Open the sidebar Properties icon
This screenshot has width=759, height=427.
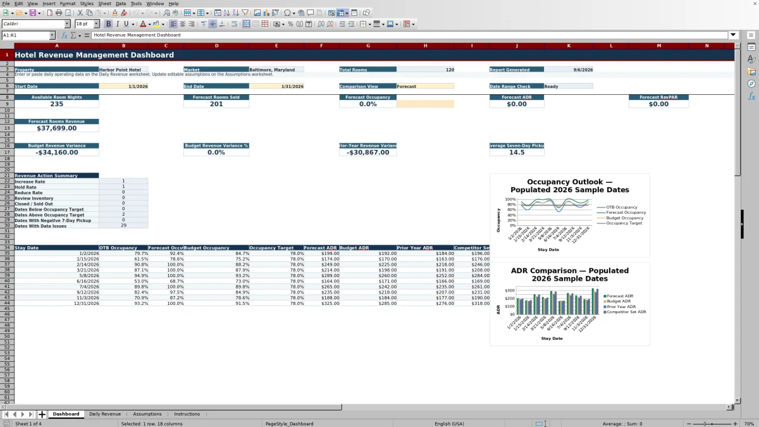coord(751,47)
